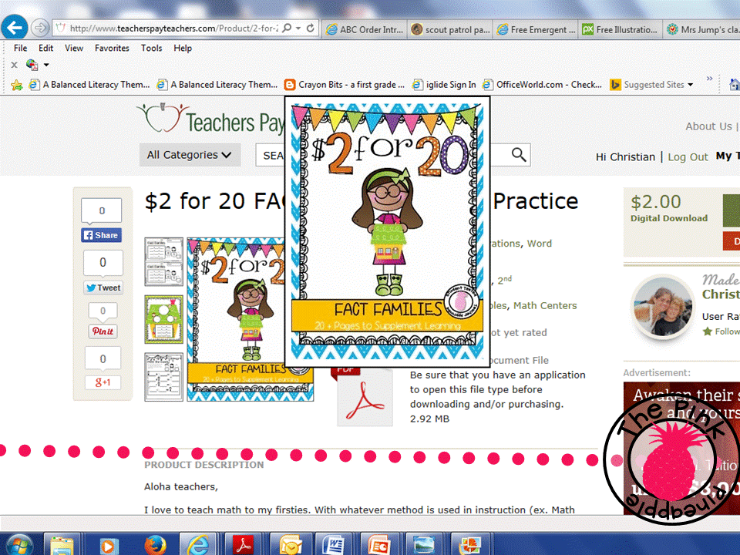
Task: Open the Favorites menu
Action: pos(112,48)
